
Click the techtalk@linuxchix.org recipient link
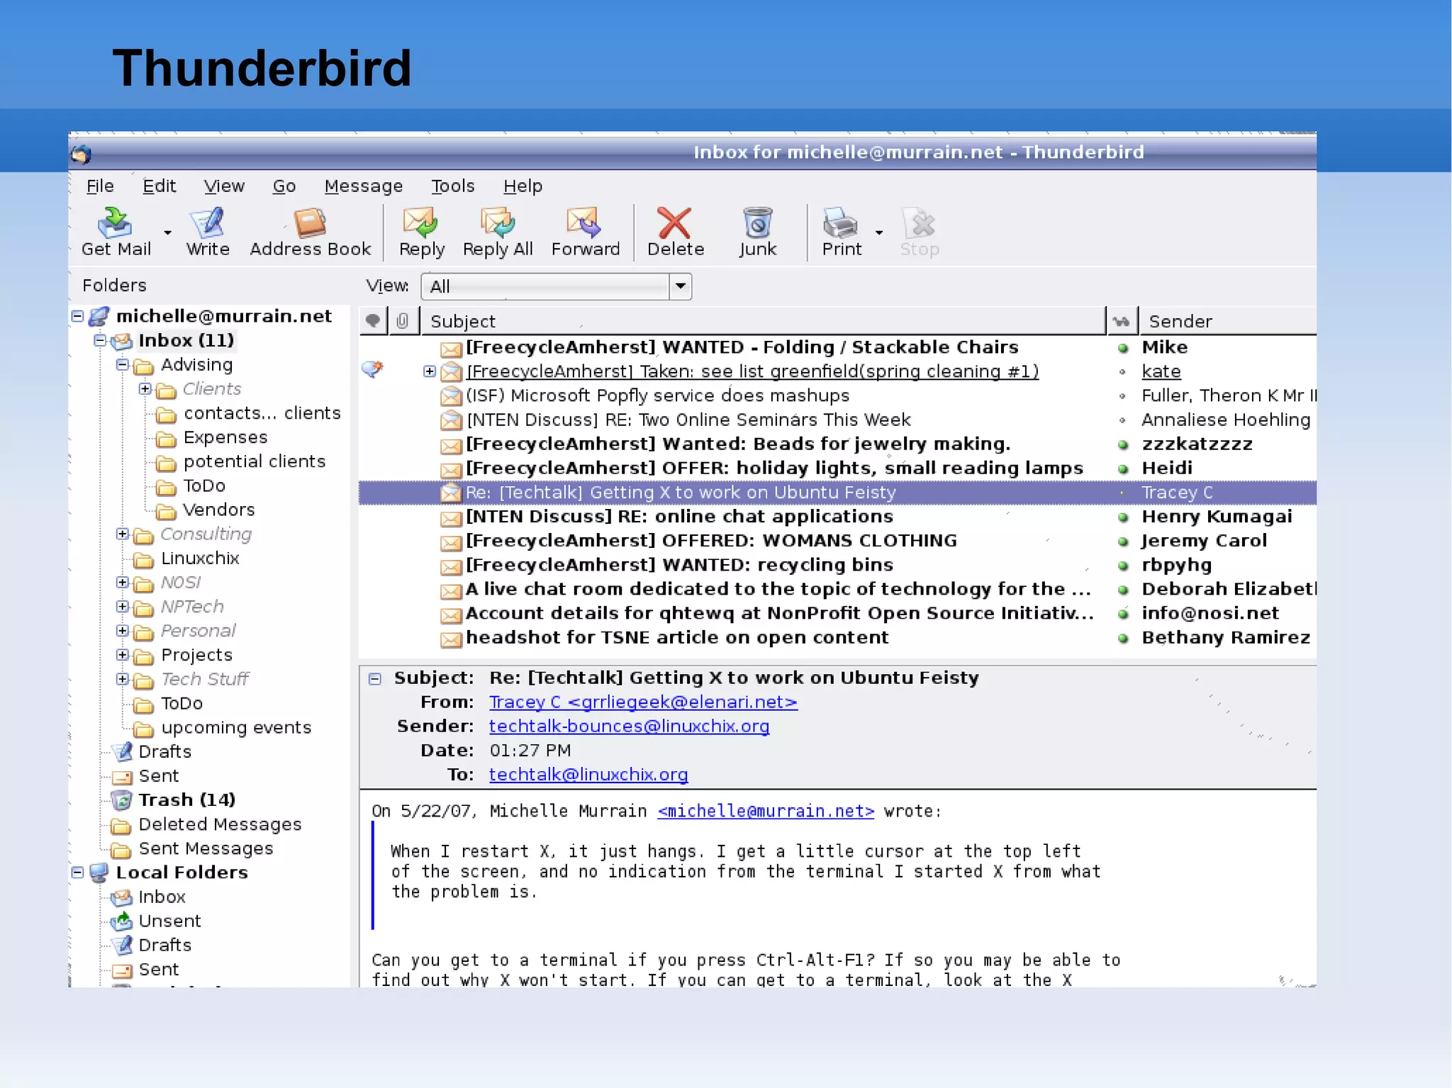pyautogui.click(x=588, y=775)
